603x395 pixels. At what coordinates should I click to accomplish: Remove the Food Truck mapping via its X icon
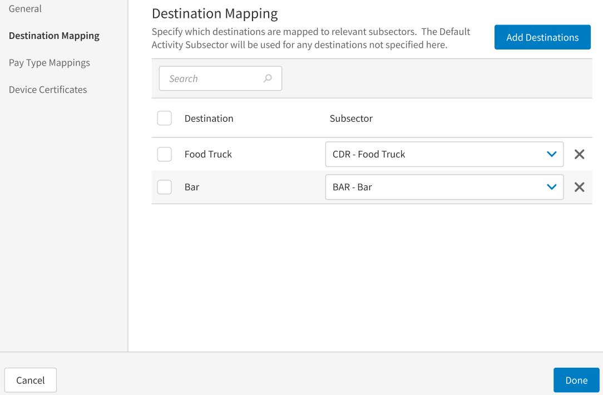pyautogui.click(x=579, y=154)
